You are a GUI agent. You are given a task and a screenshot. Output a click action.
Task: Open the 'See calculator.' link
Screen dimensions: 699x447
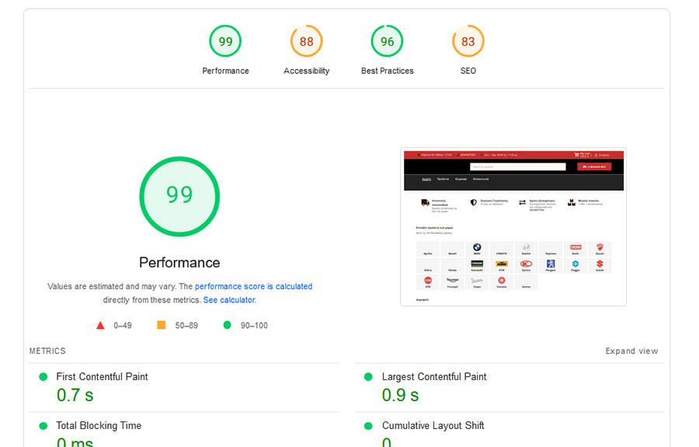[x=230, y=300]
